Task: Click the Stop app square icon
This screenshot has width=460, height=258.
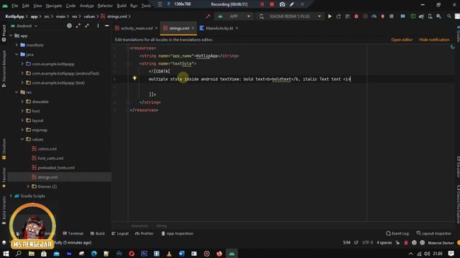Action: tap(392, 16)
